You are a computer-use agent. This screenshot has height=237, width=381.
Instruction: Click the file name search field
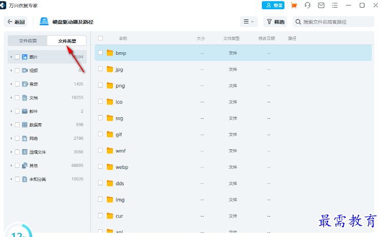[336, 22]
